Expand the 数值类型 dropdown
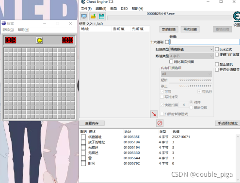240x183 pixels. pos(192,56)
